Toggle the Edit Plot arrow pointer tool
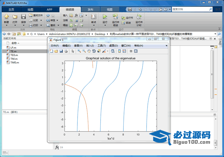This screenshot has height=157, width=224. (x=73, y=51)
